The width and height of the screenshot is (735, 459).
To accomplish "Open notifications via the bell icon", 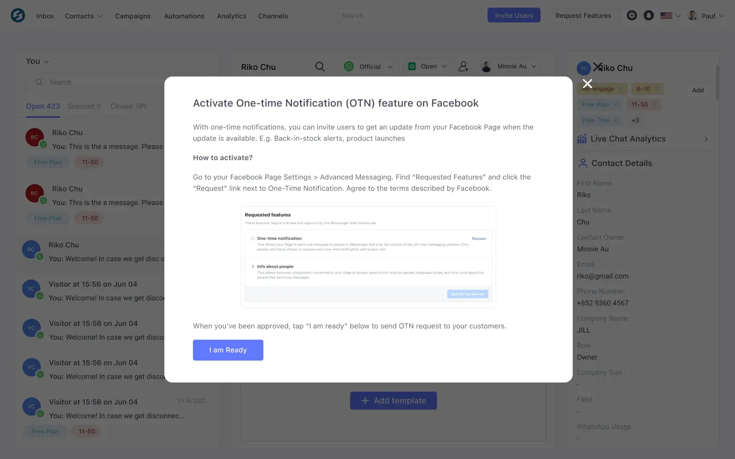I will point(648,15).
